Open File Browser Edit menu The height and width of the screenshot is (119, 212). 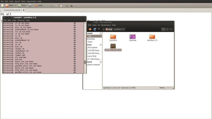90,25
